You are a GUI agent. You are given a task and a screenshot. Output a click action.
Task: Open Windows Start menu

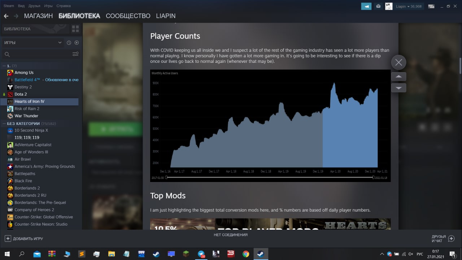pyautogui.click(x=7, y=254)
